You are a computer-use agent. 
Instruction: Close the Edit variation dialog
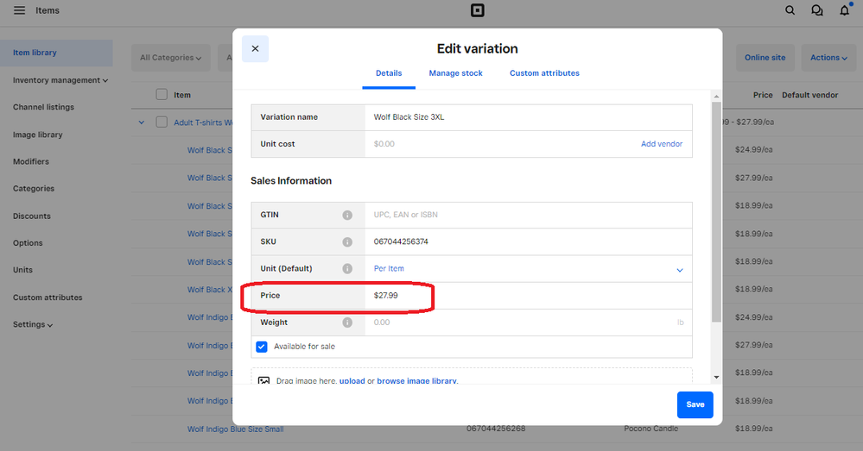255,49
